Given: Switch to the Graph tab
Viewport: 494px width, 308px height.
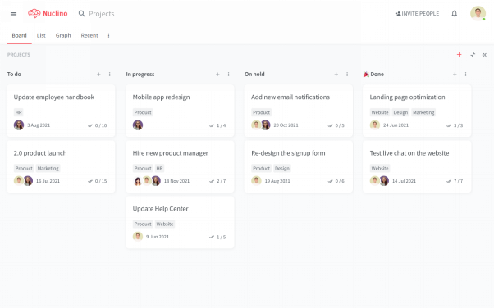Looking at the screenshot, I should click(x=63, y=35).
